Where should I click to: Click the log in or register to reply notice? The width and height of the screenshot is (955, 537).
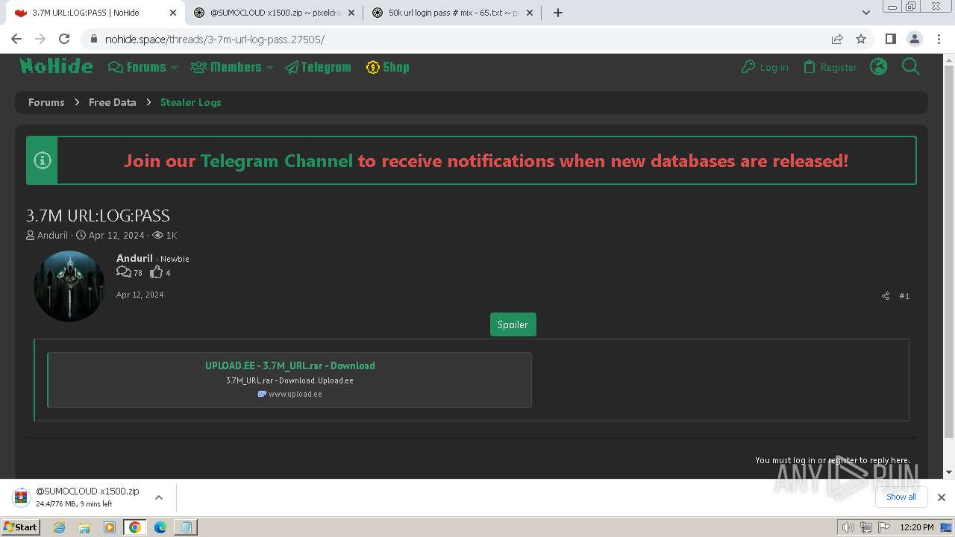[x=833, y=460]
